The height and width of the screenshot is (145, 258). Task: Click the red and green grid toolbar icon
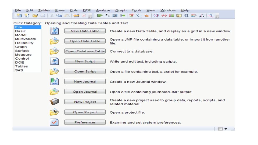coord(131,16)
